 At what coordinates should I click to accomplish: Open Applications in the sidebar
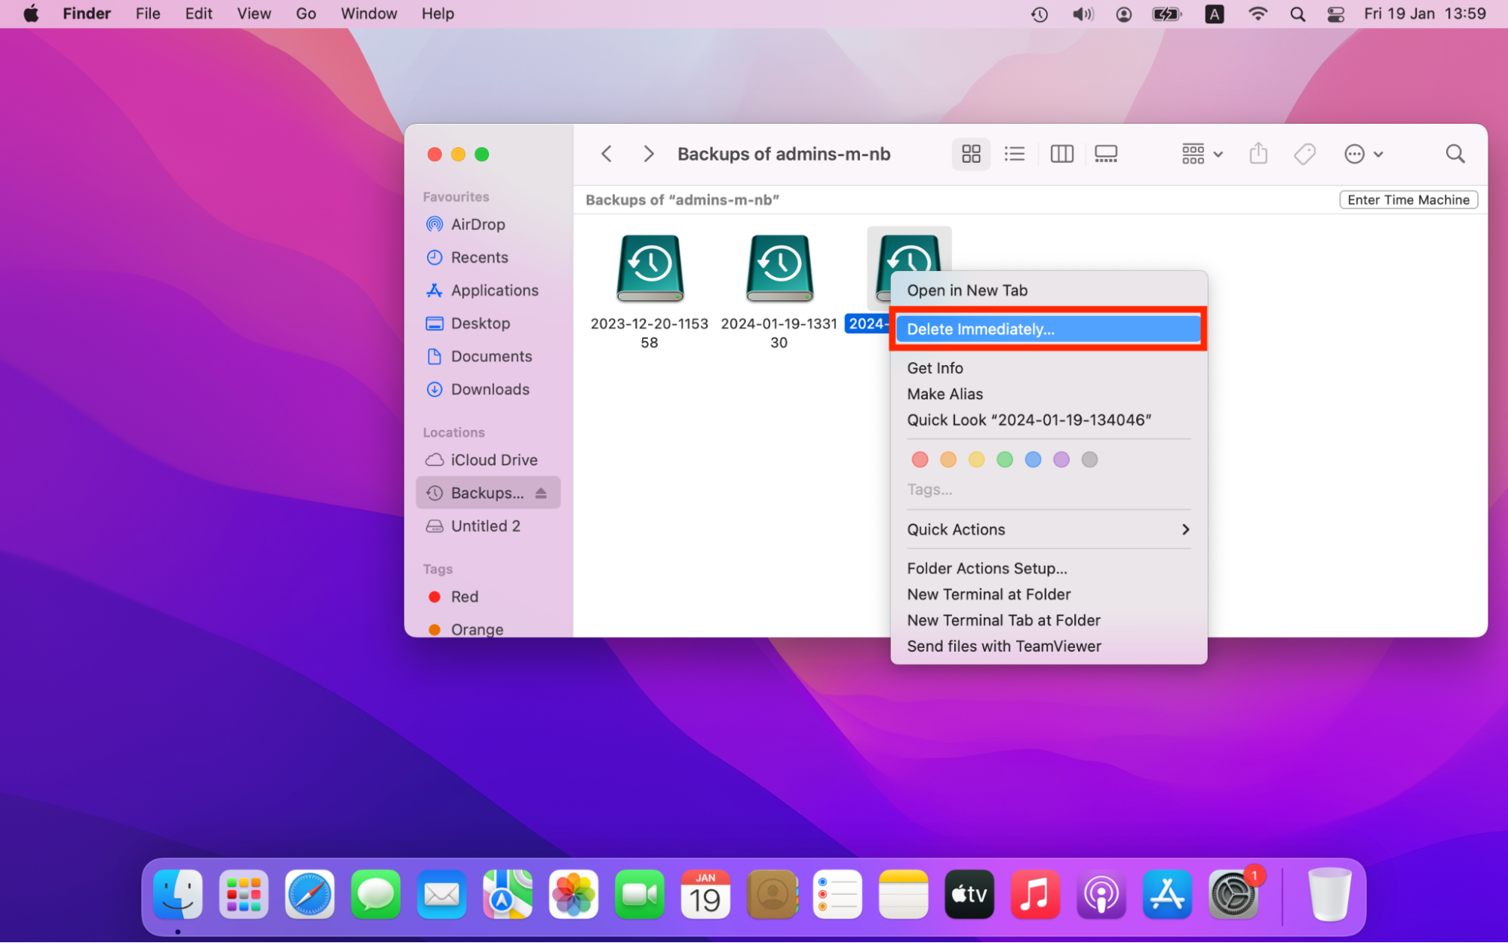tap(488, 290)
